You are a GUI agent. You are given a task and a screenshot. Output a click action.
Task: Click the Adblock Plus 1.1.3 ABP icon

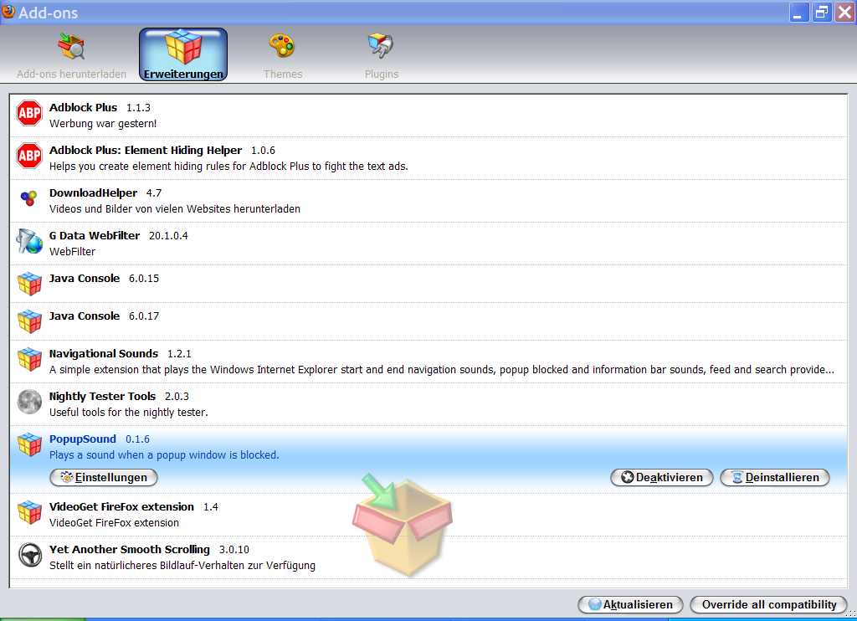(x=29, y=113)
